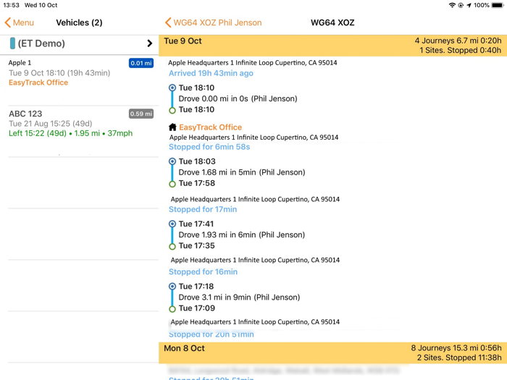
Task: Open EasyTrack Office link under Apple 1
Action: pyautogui.click(x=38, y=83)
